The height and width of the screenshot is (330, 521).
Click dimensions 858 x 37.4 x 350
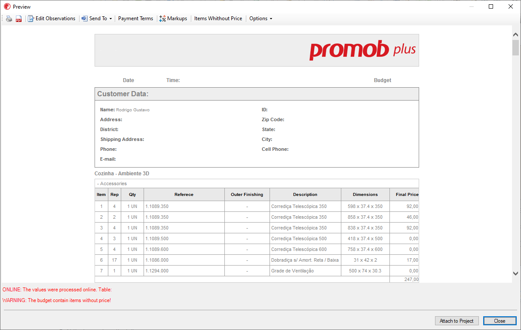click(365, 217)
